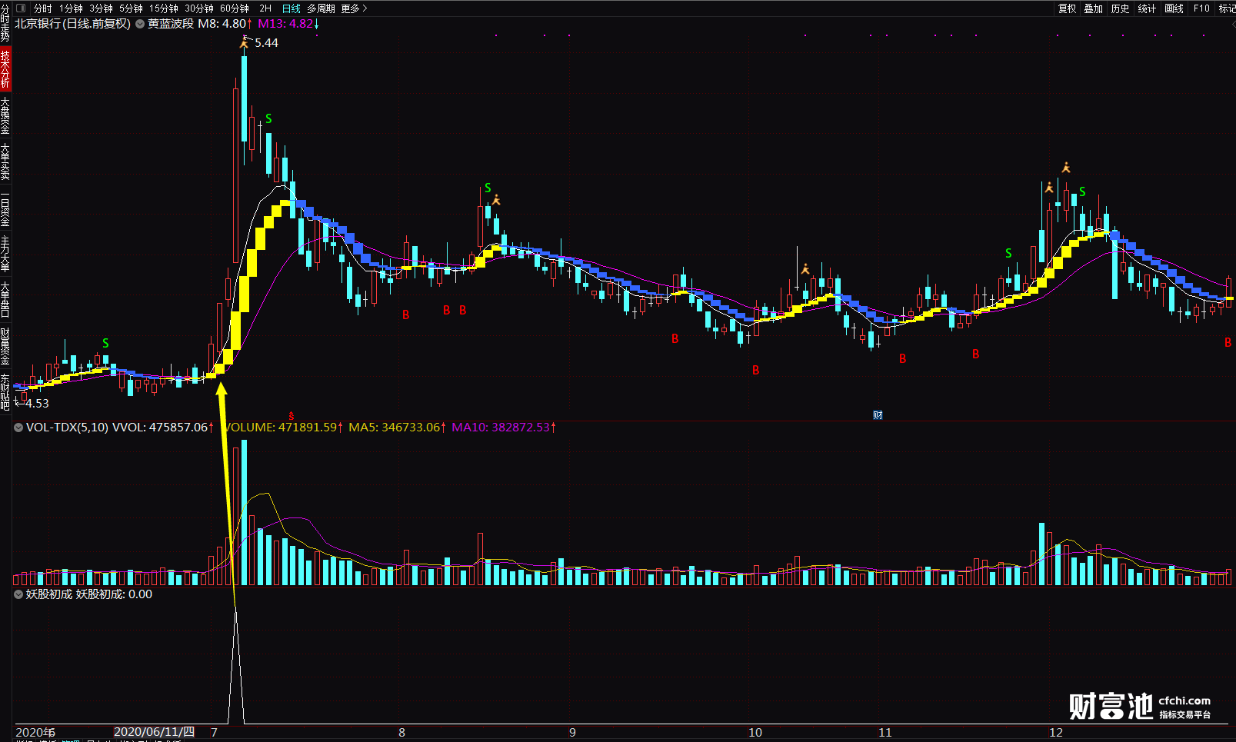The height and width of the screenshot is (742, 1236).
Task: Click the 标记 mark button
Action: click(1227, 8)
